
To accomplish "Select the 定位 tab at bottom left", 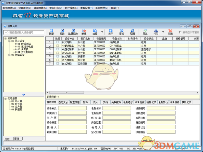I will 8,139.
